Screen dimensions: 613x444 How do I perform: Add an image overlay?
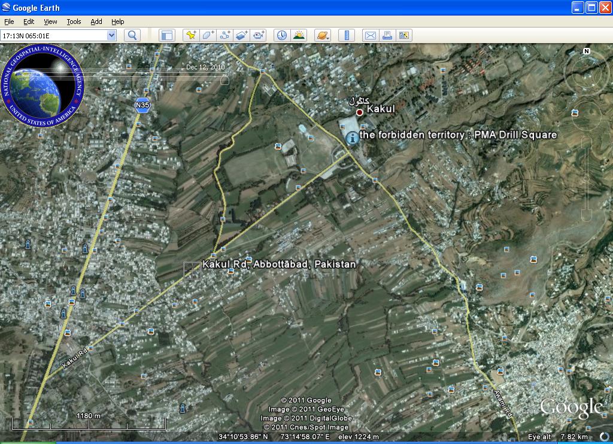(242, 35)
